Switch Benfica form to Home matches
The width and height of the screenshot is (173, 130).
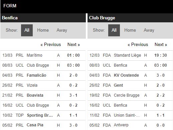(x=43, y=30)
